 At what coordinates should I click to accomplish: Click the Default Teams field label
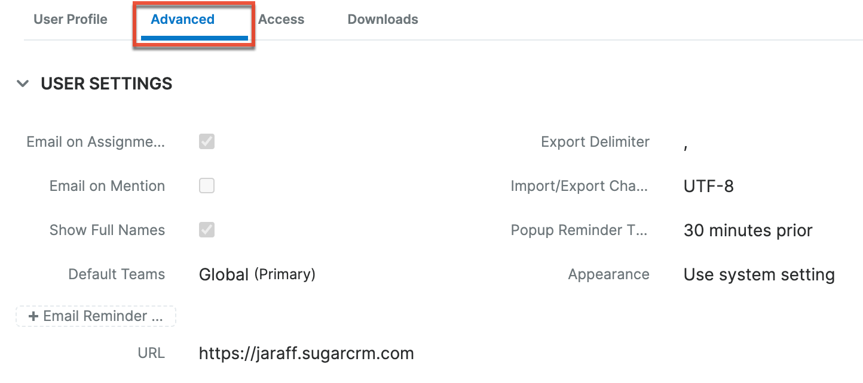[117, 274]
